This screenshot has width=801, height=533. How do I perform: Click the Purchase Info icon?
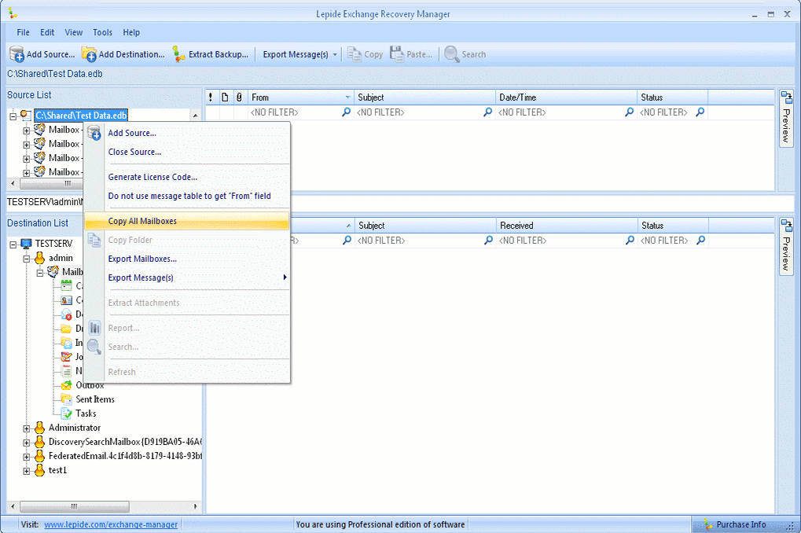[x=708, y=524]
